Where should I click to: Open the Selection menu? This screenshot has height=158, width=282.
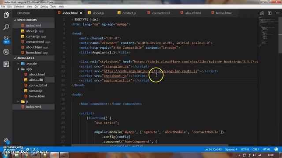[19, 7]
